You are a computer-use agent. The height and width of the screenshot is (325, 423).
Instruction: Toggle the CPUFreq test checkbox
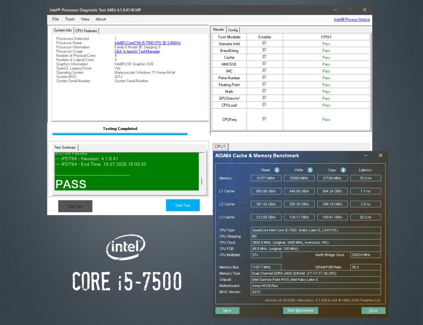(264, 119)
